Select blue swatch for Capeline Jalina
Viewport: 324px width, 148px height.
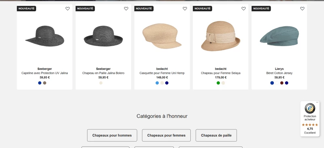[x=40, y=83]
